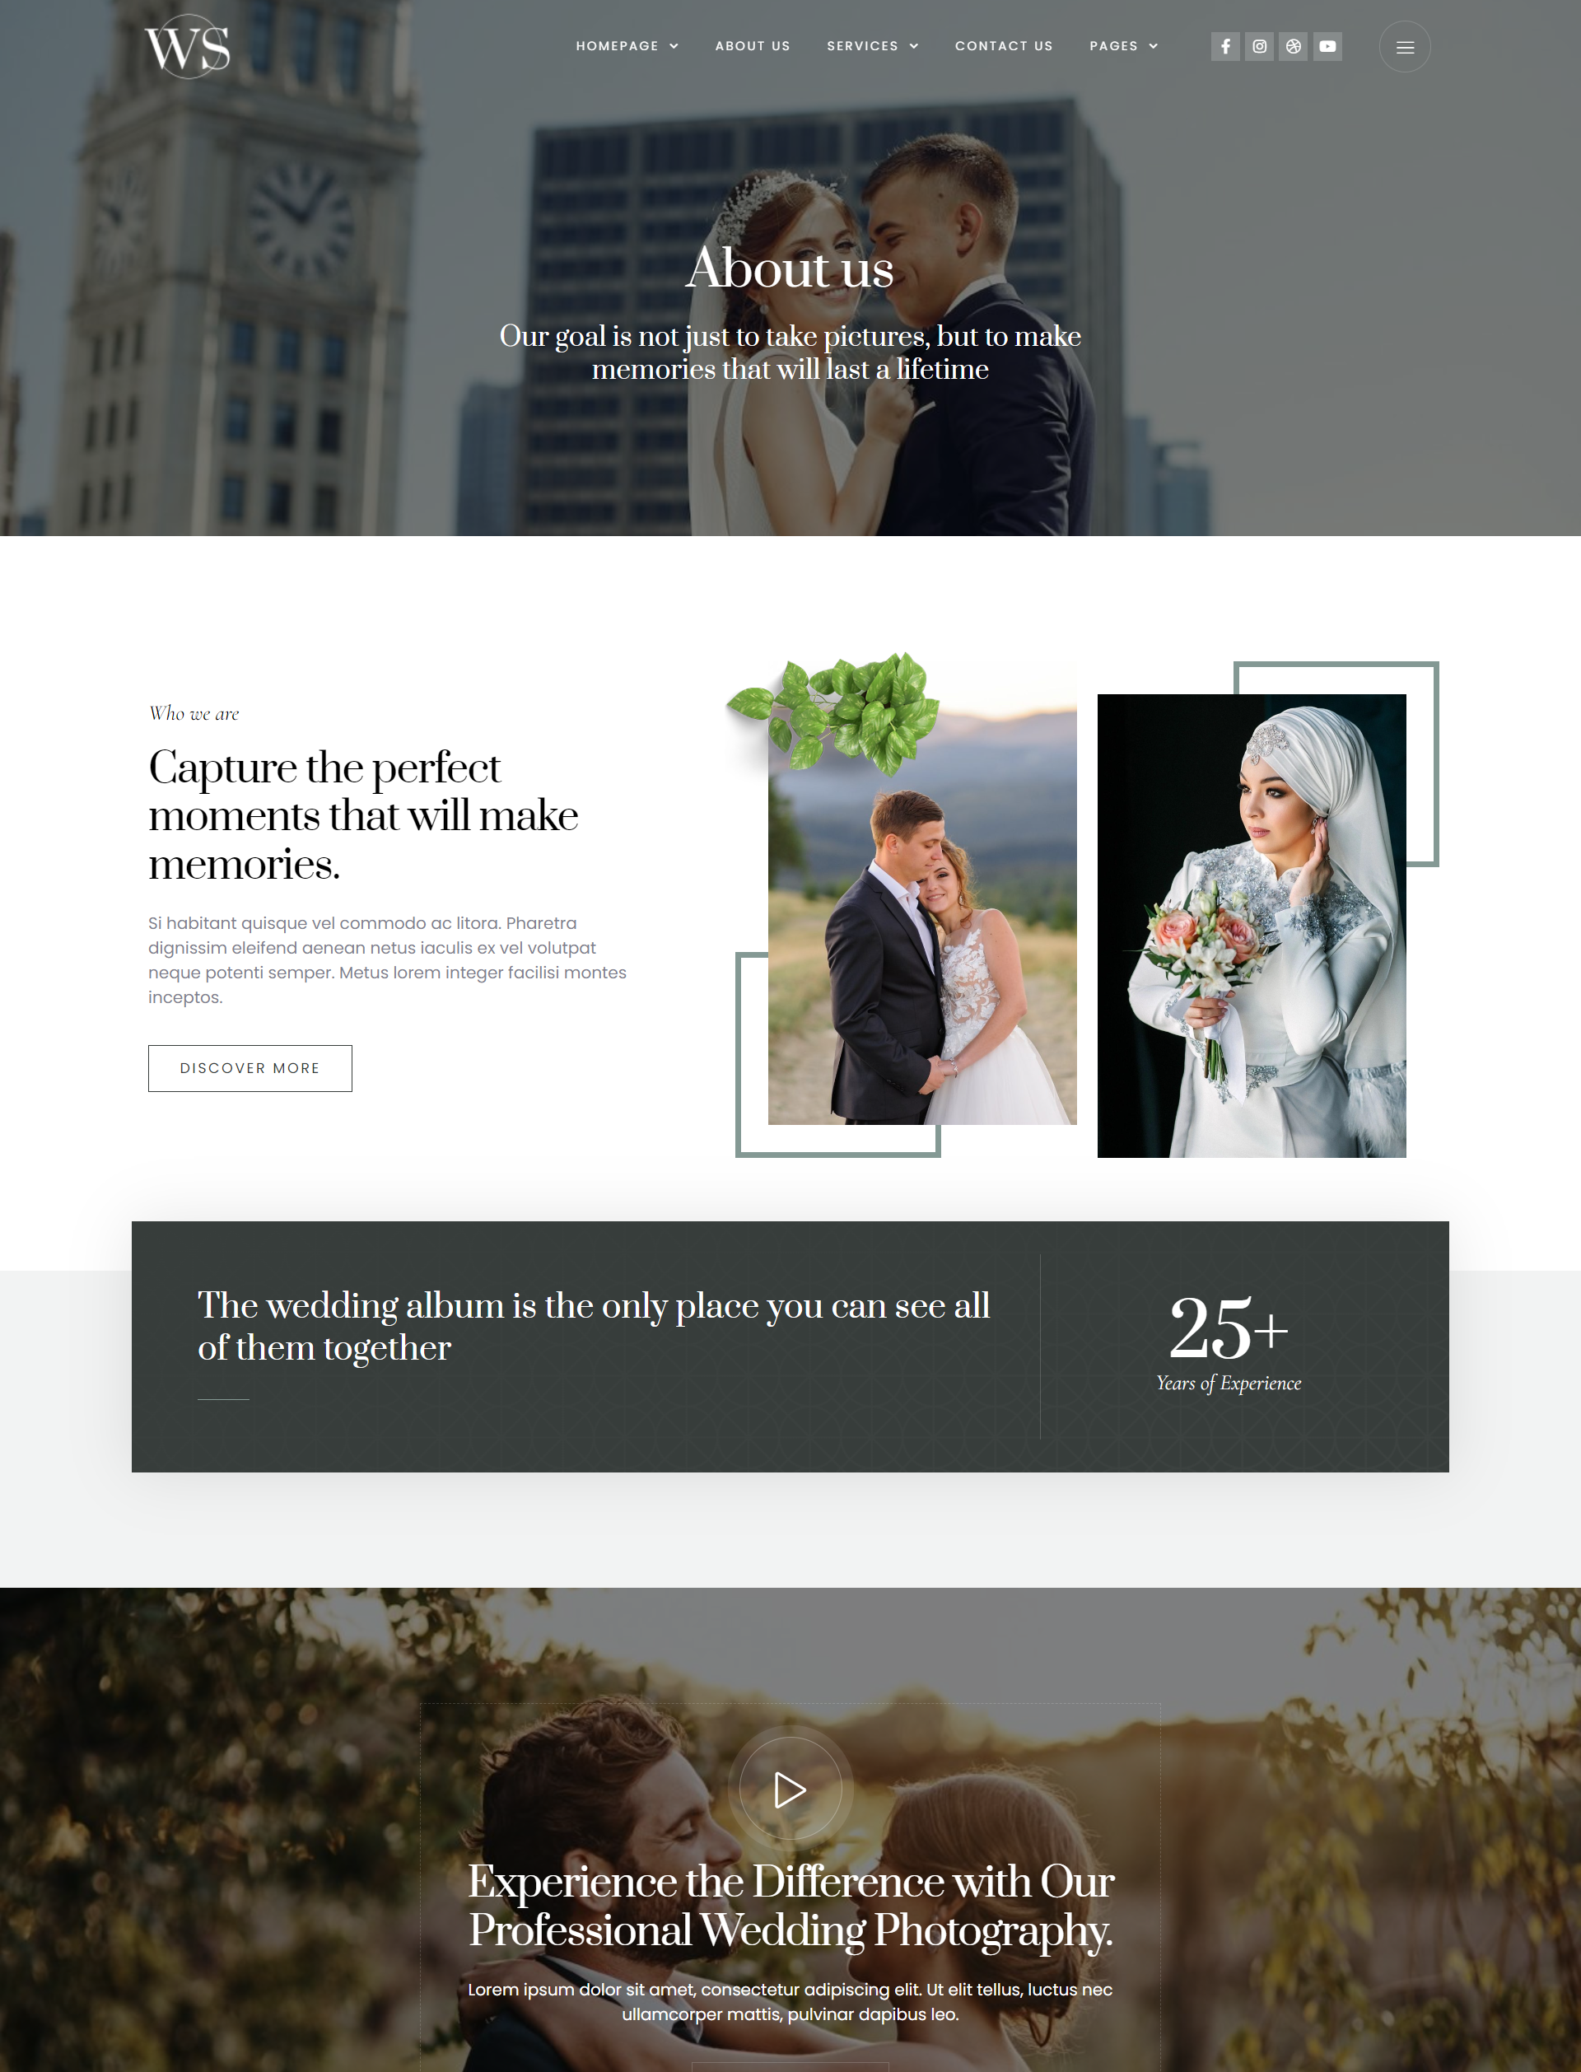Click the DISCOVER MORE button

(250, 1067)
